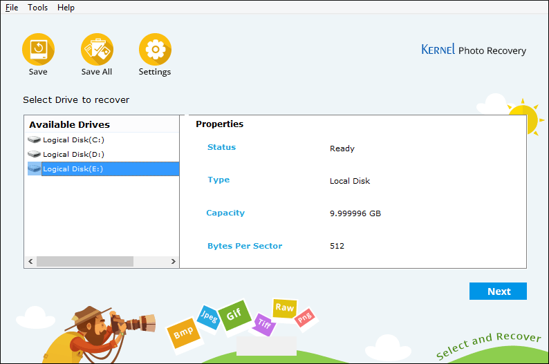The height and width of the screenshot is (364, 549).
Task: Click the Available Drives header
Action: pyautogui.click(x=69, y=124)
